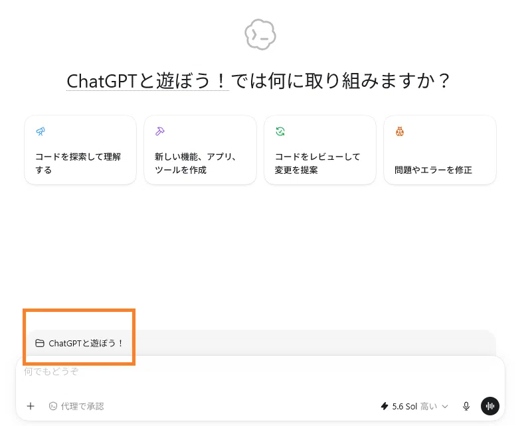This screenshot has width=530, height=426.
Task: Select the ChatGPTと遊ぼう！ folder chip
Action: click(x=80, y=343)
